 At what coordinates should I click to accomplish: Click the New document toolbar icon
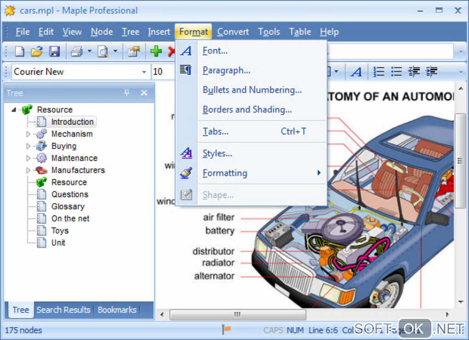point(19,51)
